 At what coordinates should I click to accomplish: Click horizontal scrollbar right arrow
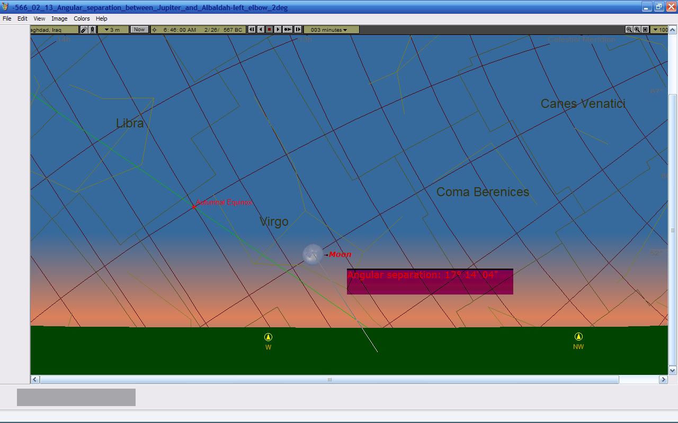663,379
